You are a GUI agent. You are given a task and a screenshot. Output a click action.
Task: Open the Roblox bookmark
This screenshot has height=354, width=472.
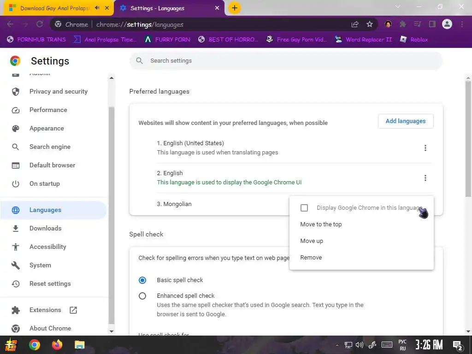tap(414, 40)
